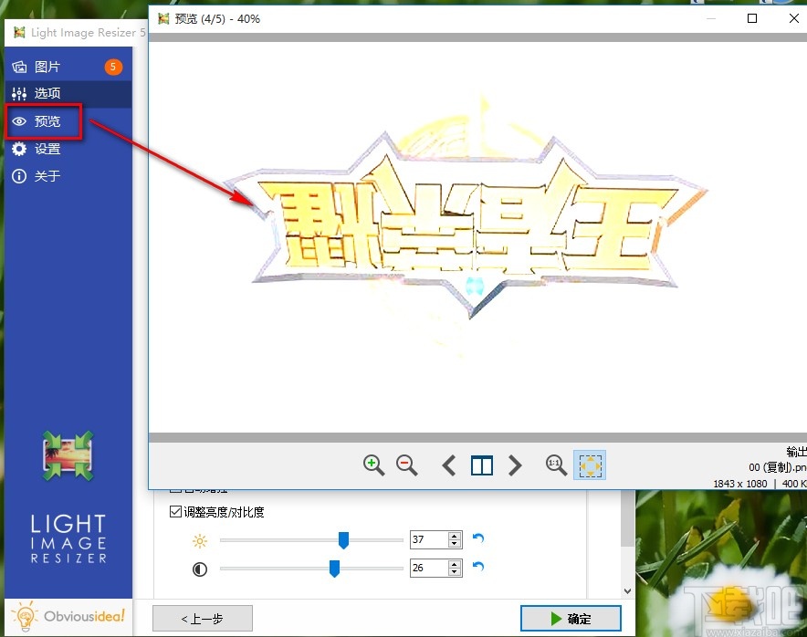807x637 pixels.
Task: Click the info icon next to 关于
Action: 19,176
